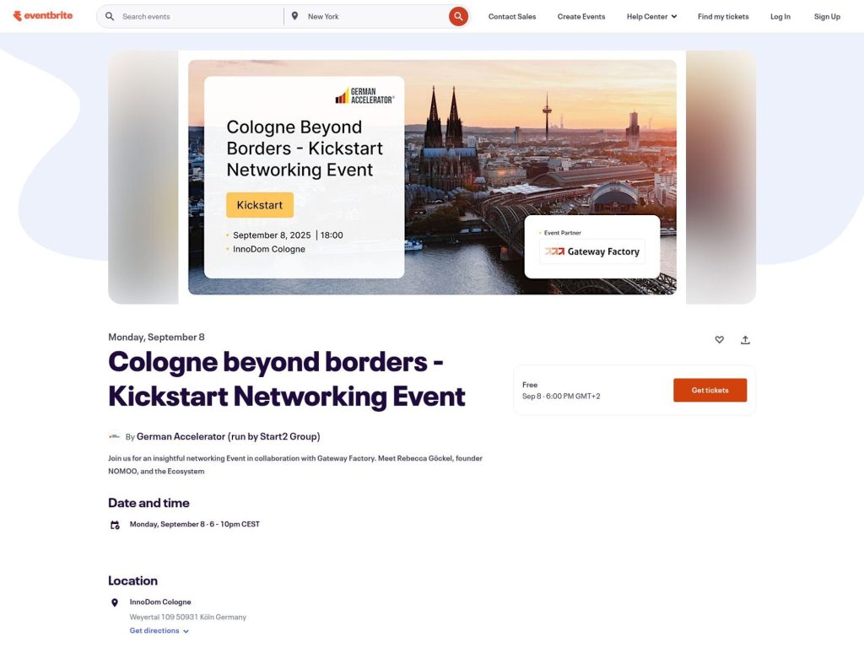This screenshot has height=648, width=864.
Task: Click the Eventbrite logo
Action: pyautogui.click(x=42, y=15)
